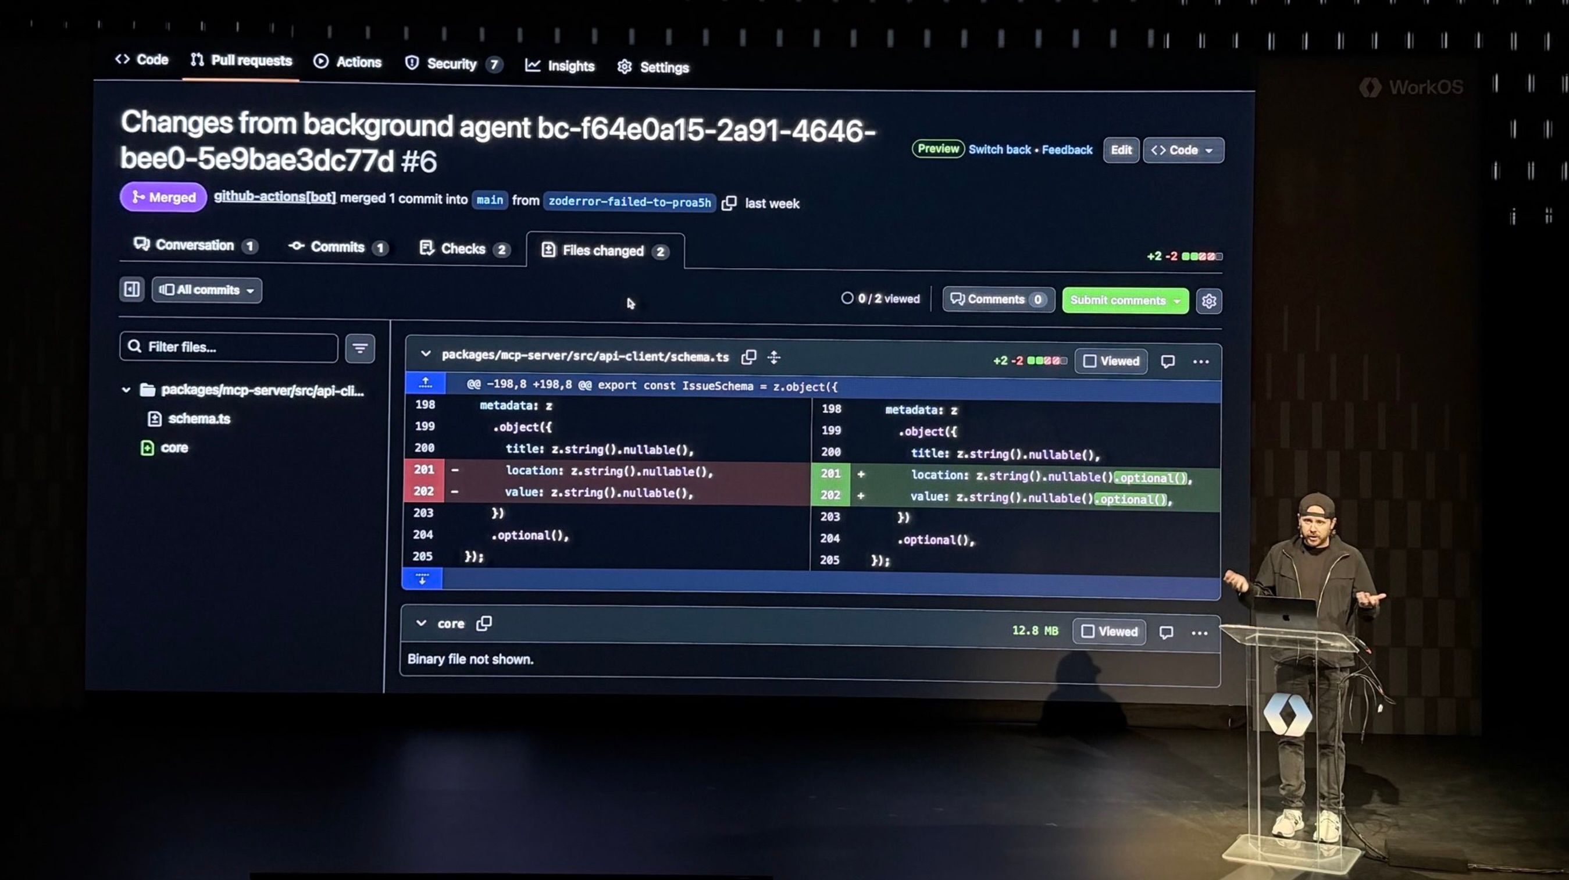
Task: Open the Submit comments dropdown
Action: tap(1178, 301)
